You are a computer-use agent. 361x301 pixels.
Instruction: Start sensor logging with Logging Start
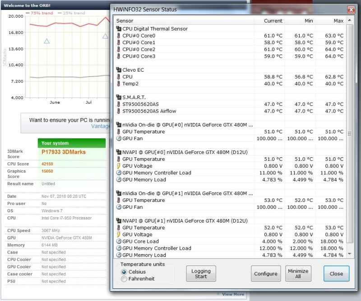(x=201, y=274)
